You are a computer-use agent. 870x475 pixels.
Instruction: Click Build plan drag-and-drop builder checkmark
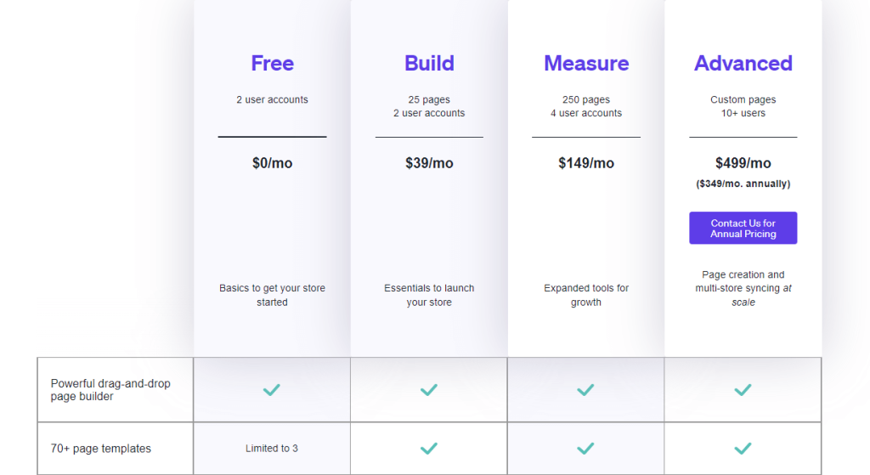point(429,390)
